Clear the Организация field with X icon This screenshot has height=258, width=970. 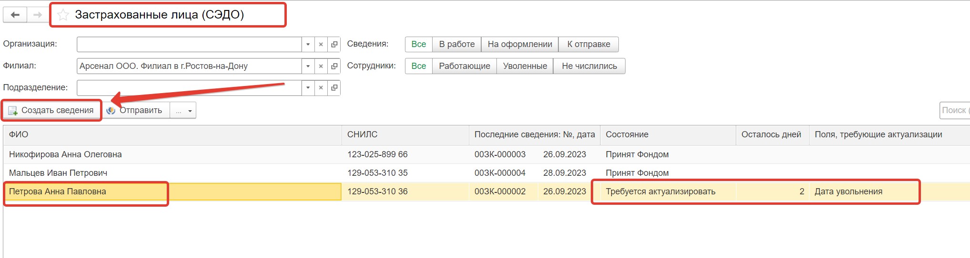321,44
